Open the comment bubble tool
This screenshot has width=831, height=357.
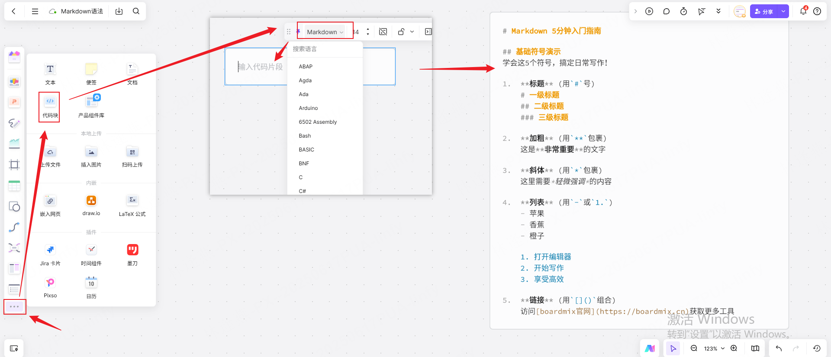tap(667, 11)
